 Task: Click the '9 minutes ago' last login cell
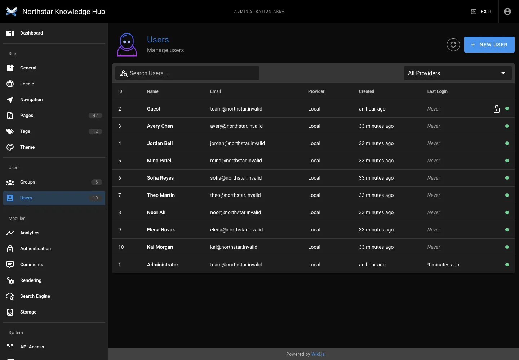443,265
